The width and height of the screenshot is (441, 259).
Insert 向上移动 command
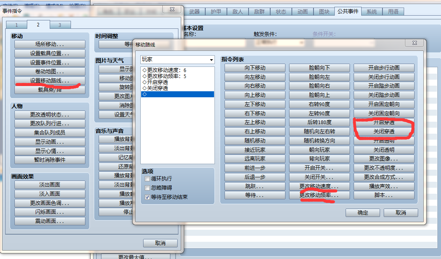255,95
